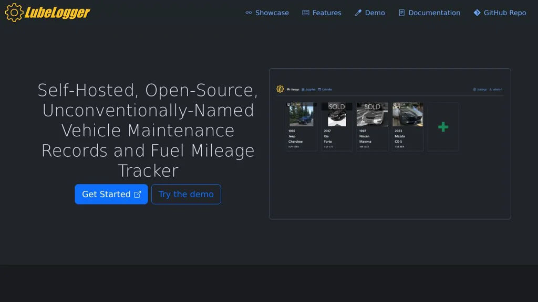Click the SOLD 1997 Nissan Maxima photo
The width and height of the screenshot is (538, 302).
[x=372, y=115]
